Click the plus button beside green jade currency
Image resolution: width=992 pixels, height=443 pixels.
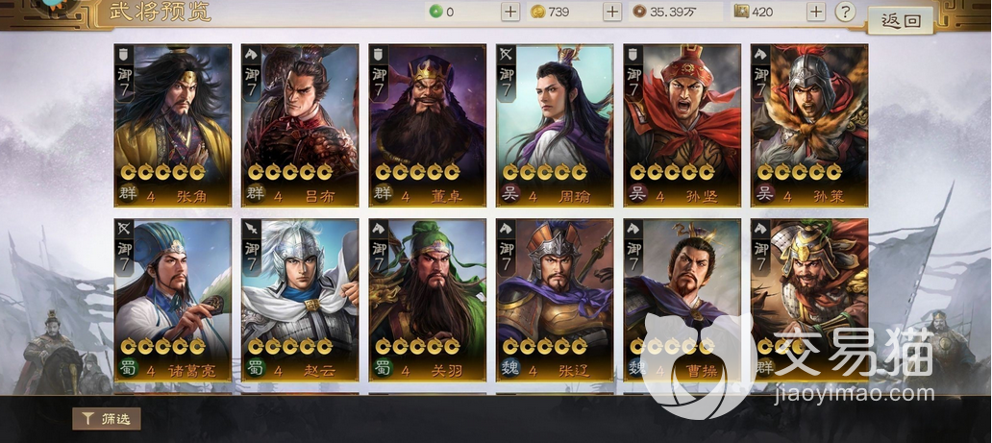pos(510,12)
